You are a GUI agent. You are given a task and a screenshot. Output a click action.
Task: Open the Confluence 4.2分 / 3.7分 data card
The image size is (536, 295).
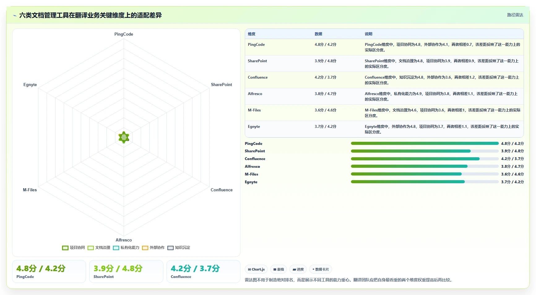click(203, 271)
